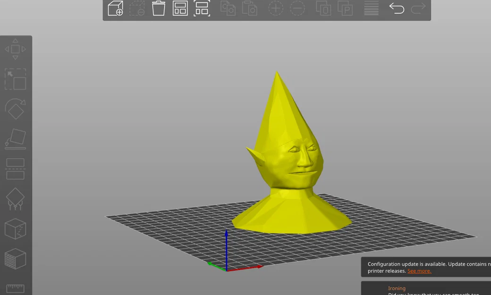Open the Cut tool
491x295 pixels.
(16, 169)
